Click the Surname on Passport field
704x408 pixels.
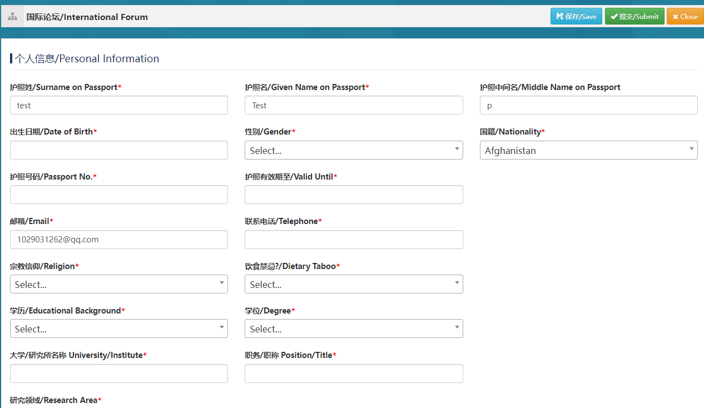click(119, 105)
